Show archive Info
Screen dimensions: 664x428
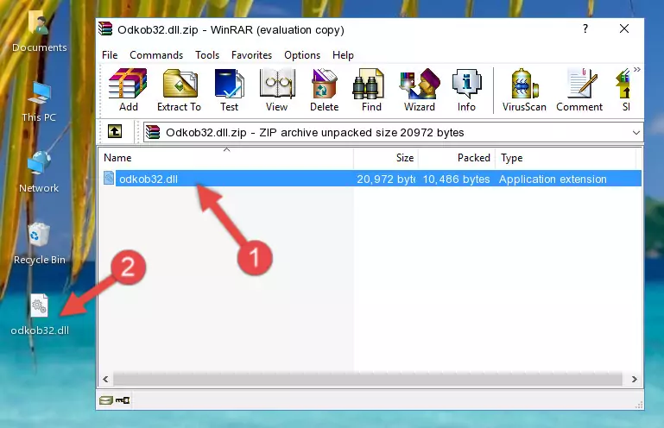click(x=466, y=90)
